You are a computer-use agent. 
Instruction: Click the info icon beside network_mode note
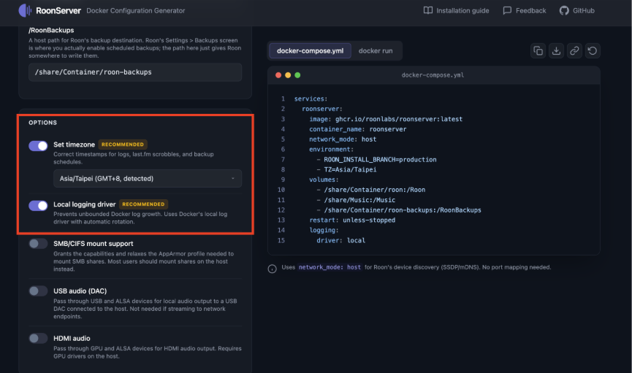[x=272, y=269]
